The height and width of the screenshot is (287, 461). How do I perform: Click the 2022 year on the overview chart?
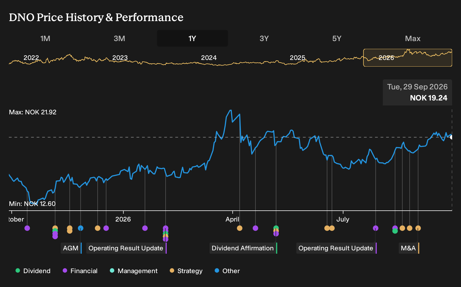pyautogui.click(x=31, y=58)
